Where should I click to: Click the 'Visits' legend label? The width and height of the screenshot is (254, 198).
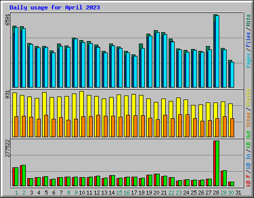[248, 98]
